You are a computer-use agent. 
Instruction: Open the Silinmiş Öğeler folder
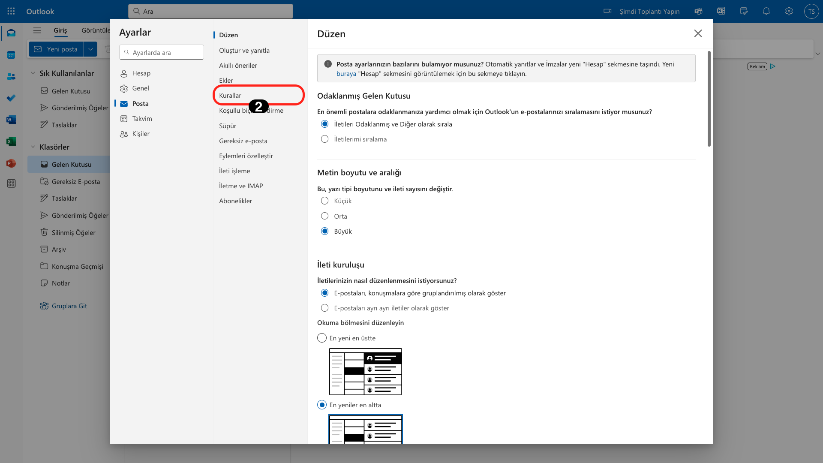point(73,232)
